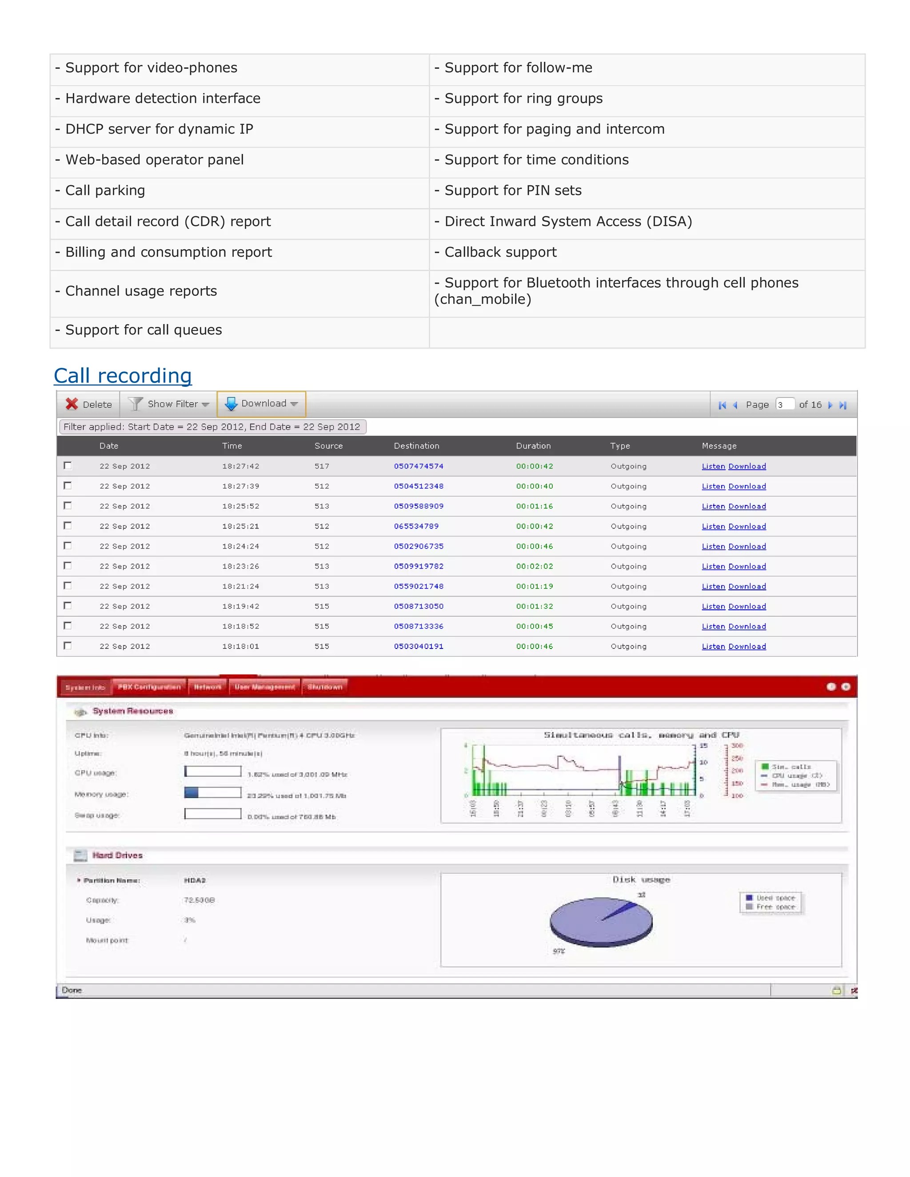Go to next page arrow
Viewport: 910px width, 1177px height.
(x=830, y=405)
